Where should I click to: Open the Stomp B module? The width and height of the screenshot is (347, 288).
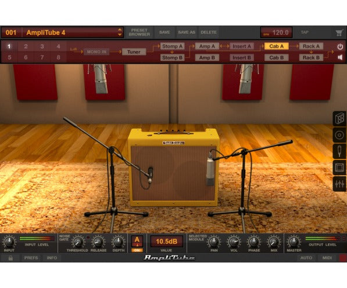(172, 57)
